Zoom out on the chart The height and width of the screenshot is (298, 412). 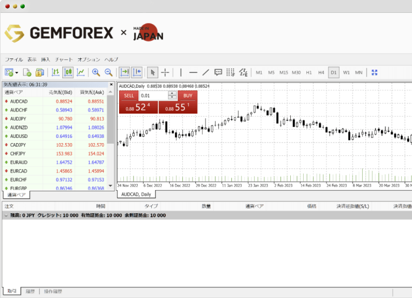tap(108, 72)
